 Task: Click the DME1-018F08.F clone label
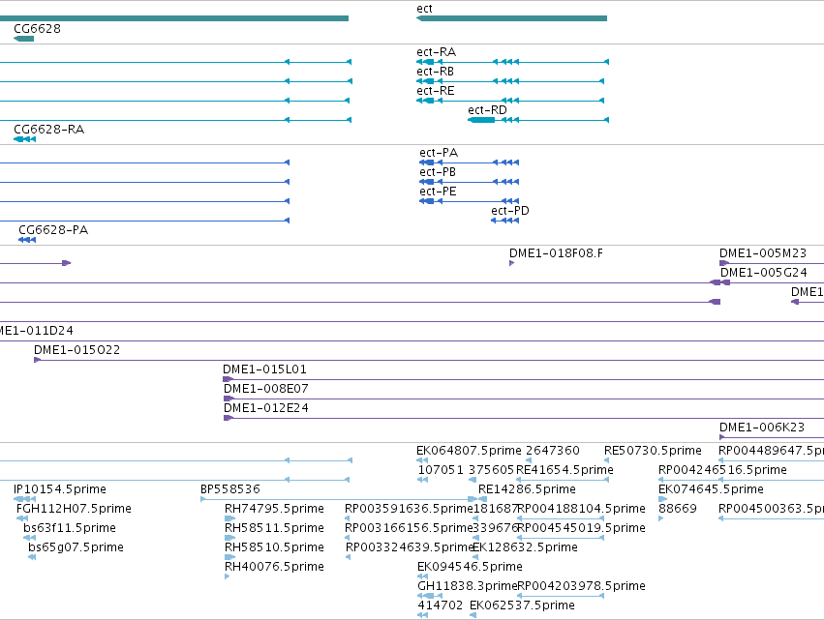pos(556,253)
